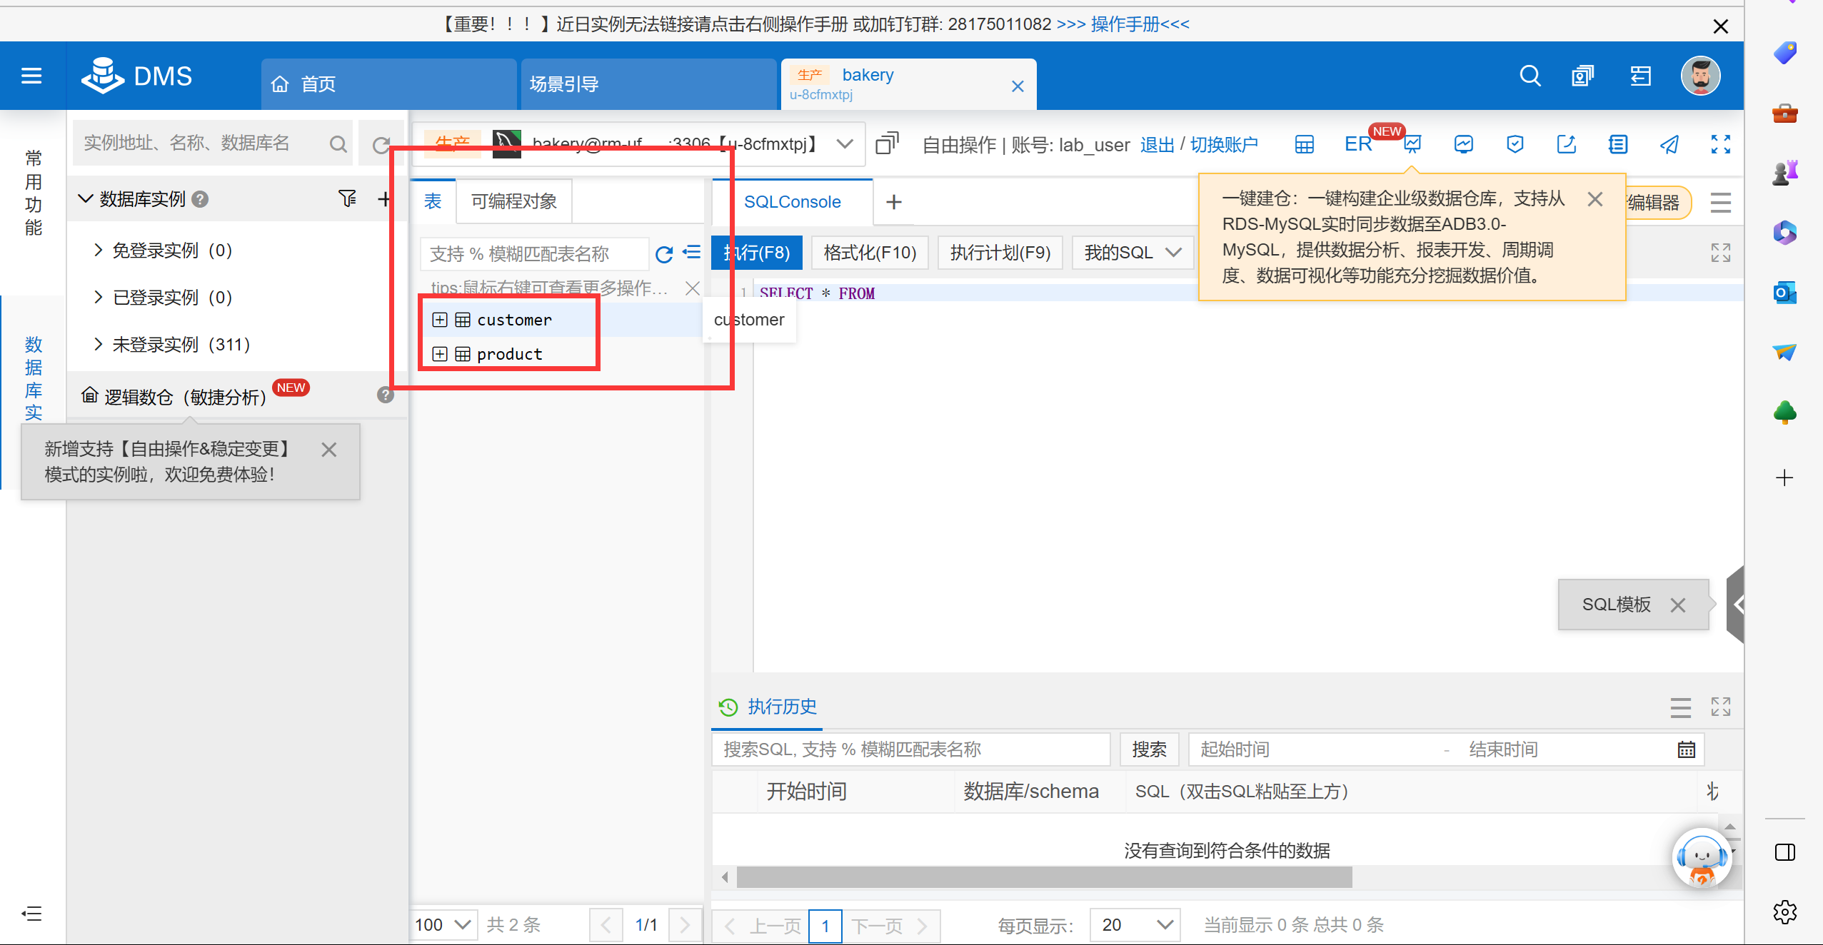Open the shield security icon

(x=1515, y=145)
